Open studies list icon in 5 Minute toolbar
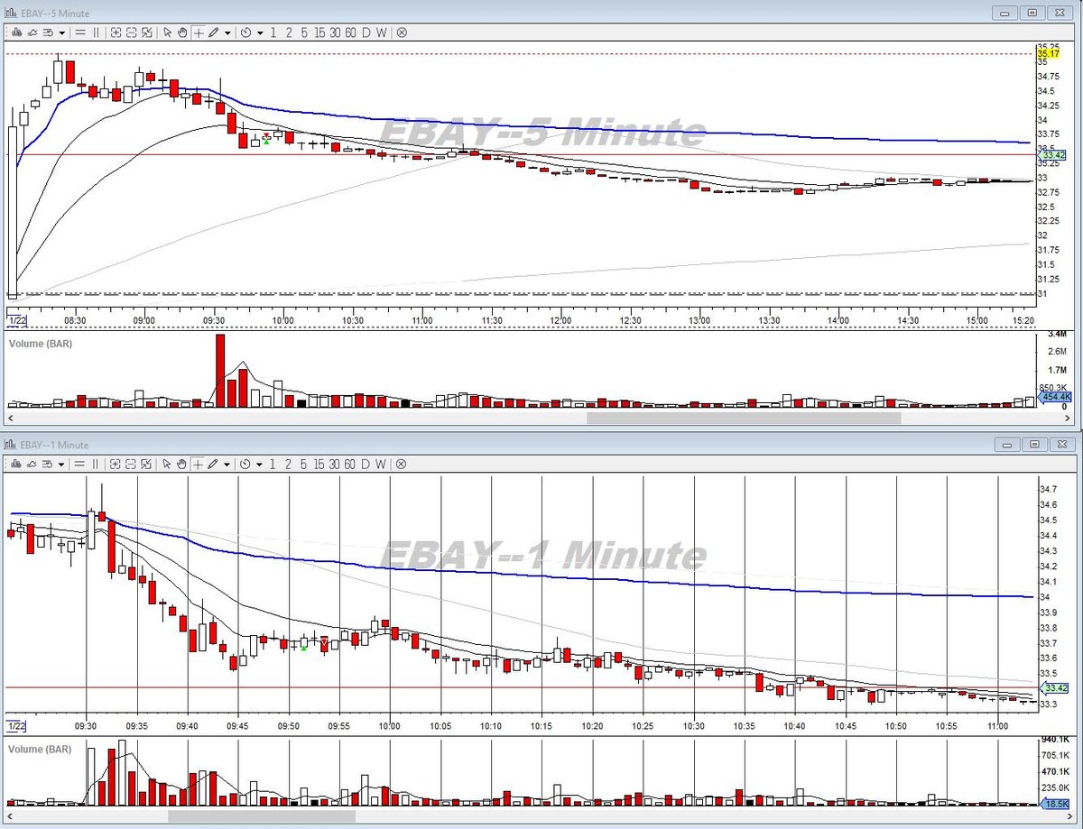1083x829 pixels. pyautogui.click(x=48, y=32)
